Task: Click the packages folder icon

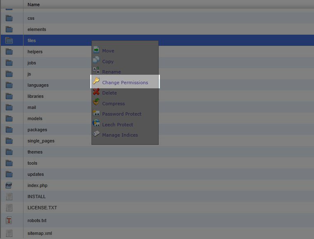Action: click(9, 130)
